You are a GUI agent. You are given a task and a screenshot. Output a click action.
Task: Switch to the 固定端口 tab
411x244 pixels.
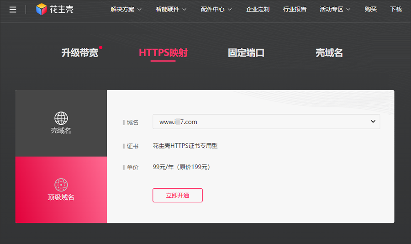tap(246, 53)
